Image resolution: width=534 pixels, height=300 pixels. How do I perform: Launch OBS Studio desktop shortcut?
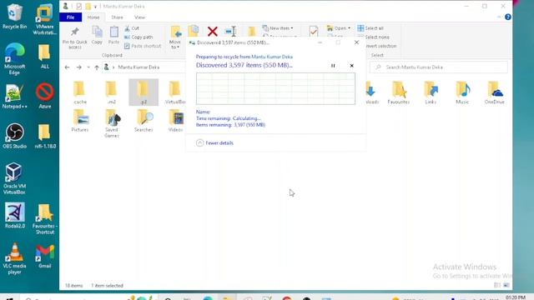point(14,136)
